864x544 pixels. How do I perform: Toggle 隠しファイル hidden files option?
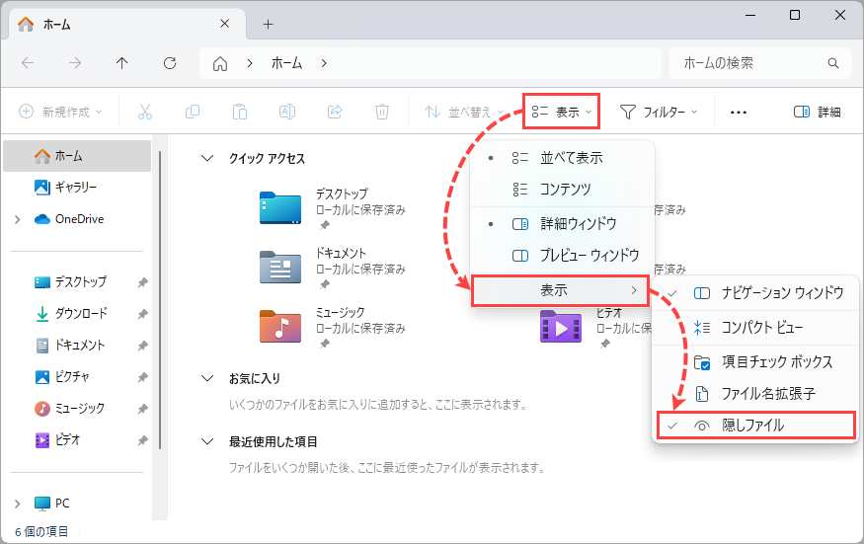pyautogui.click(x=756, y=426)
